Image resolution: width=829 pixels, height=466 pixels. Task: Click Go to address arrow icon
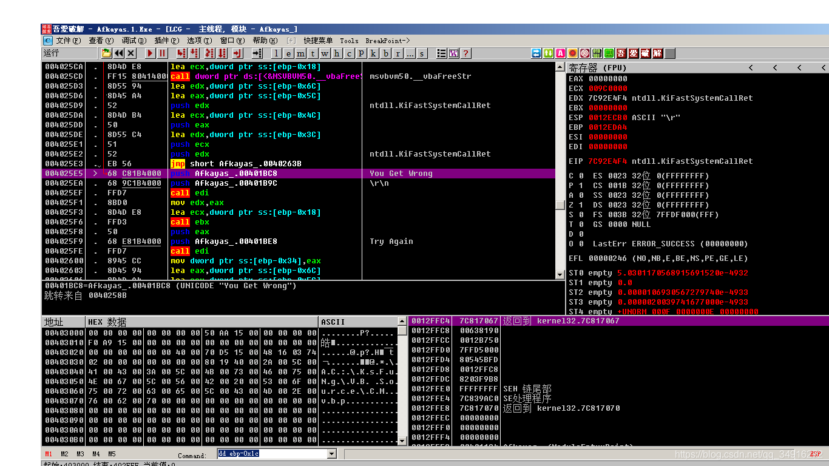257,53
